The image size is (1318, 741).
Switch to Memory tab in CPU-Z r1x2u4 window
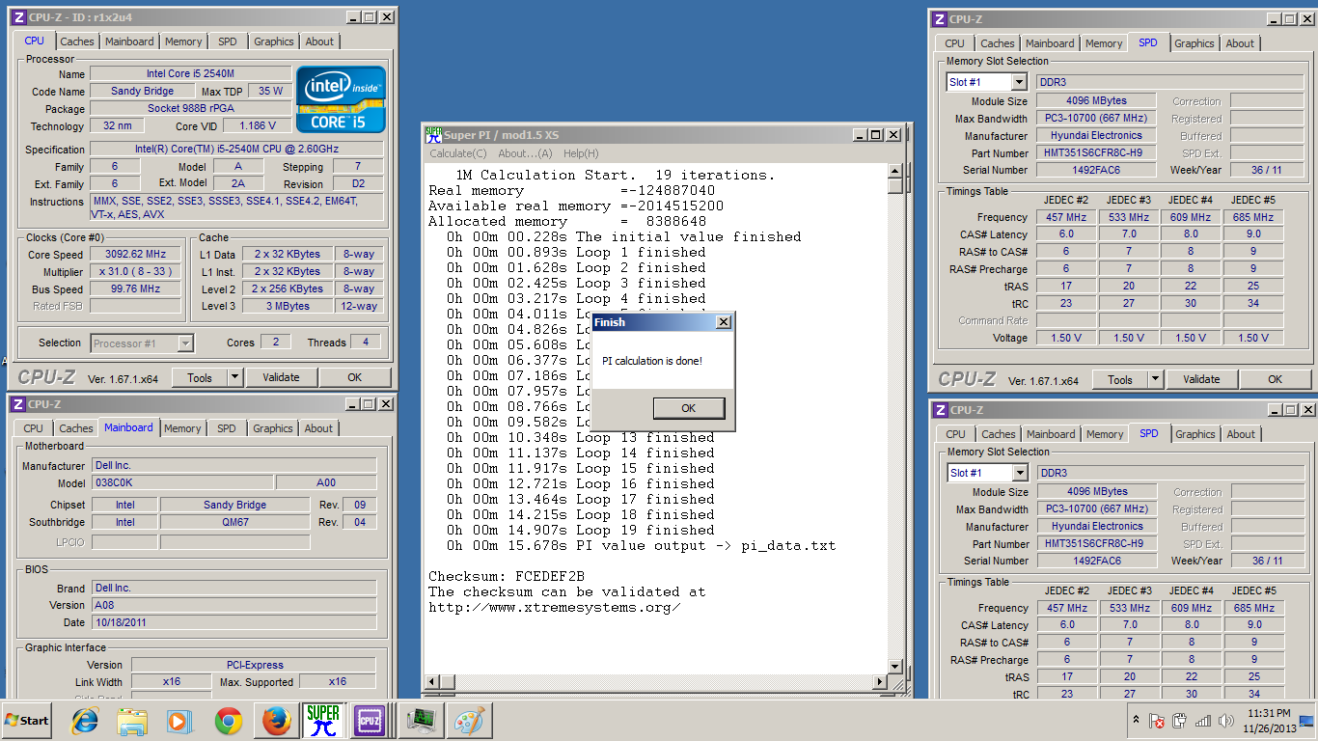183,41
